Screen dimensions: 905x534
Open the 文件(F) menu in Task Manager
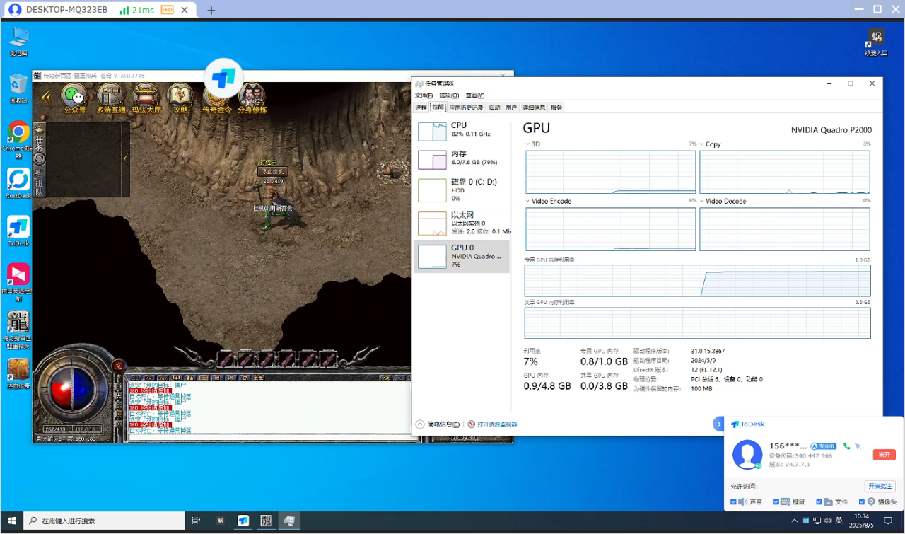coord(424,95)
